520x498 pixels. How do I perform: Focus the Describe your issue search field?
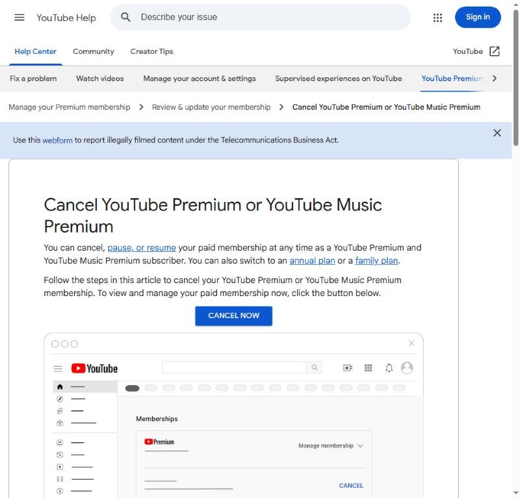click(x=261, y=18)
